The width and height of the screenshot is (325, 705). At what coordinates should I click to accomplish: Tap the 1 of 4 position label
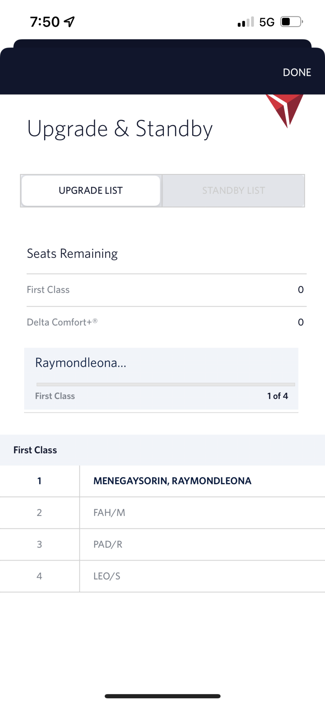(278, 396)
